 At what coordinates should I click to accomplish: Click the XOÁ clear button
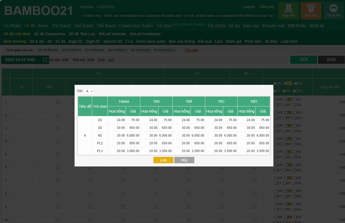pos(331,60)
